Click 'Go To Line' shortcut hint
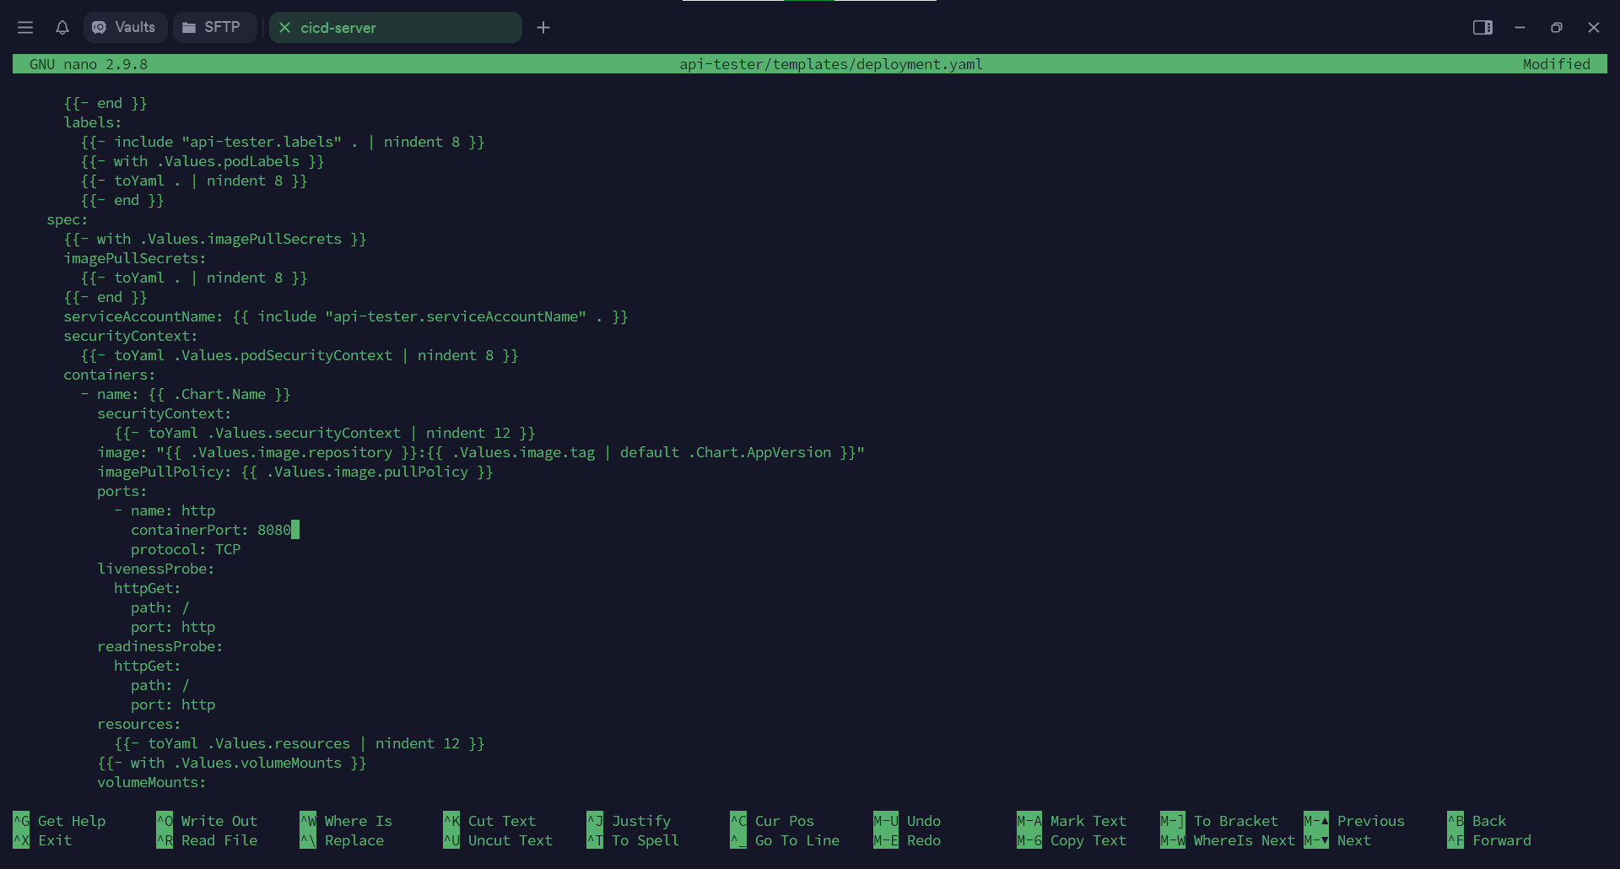The image size is (1620, 869). tap(785, 840)
